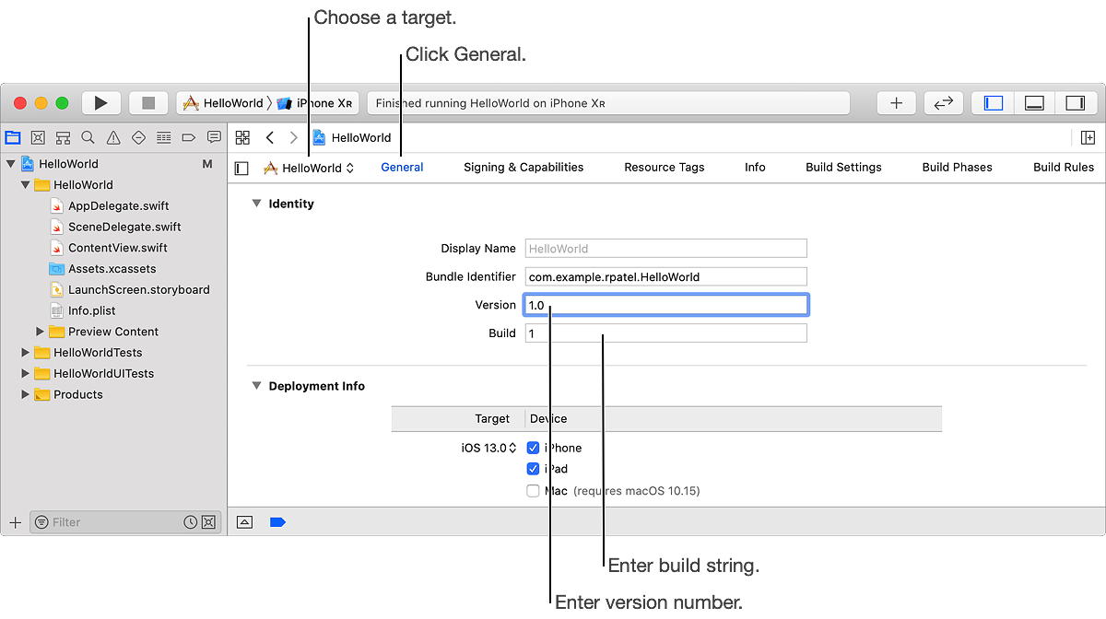Open the Breakpoint navigator
Screen dimensions: 1106x619
coord(189,137)
